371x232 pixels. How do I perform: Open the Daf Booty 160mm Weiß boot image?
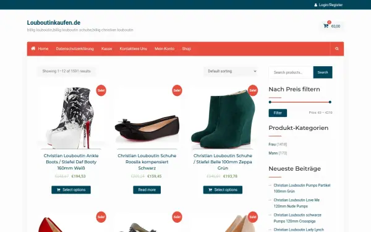[x=71, y=118]
